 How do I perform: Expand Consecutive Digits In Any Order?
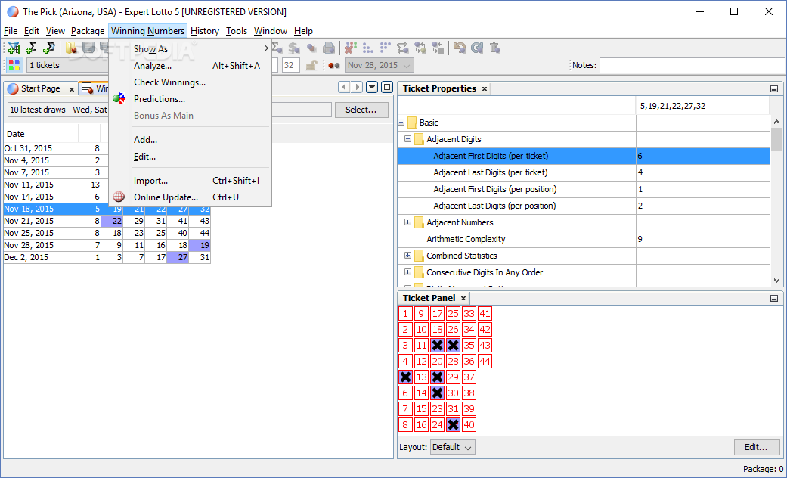pyautogui.click(x=407, y=272)
